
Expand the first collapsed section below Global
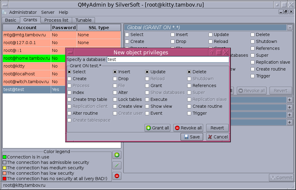click(x=289, y=100)
